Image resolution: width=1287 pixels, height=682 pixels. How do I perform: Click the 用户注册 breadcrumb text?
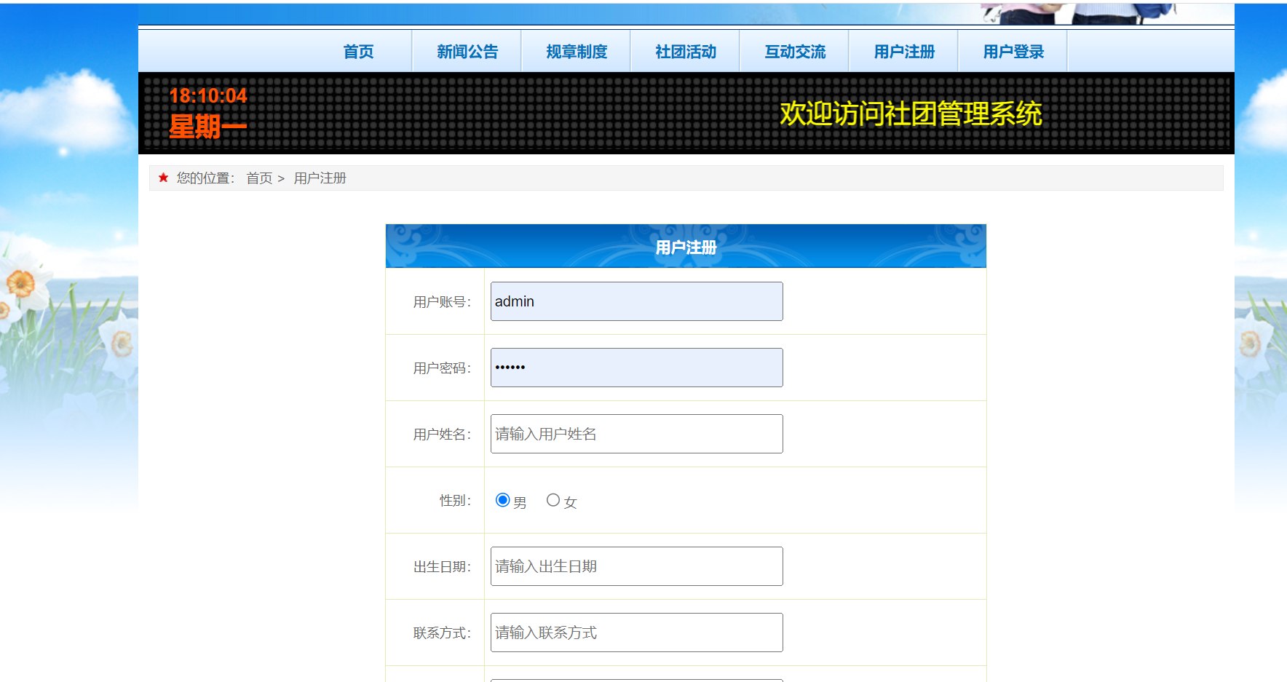pos(320,178)
